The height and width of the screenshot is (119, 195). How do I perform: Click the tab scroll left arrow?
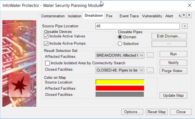pos(184,15)
